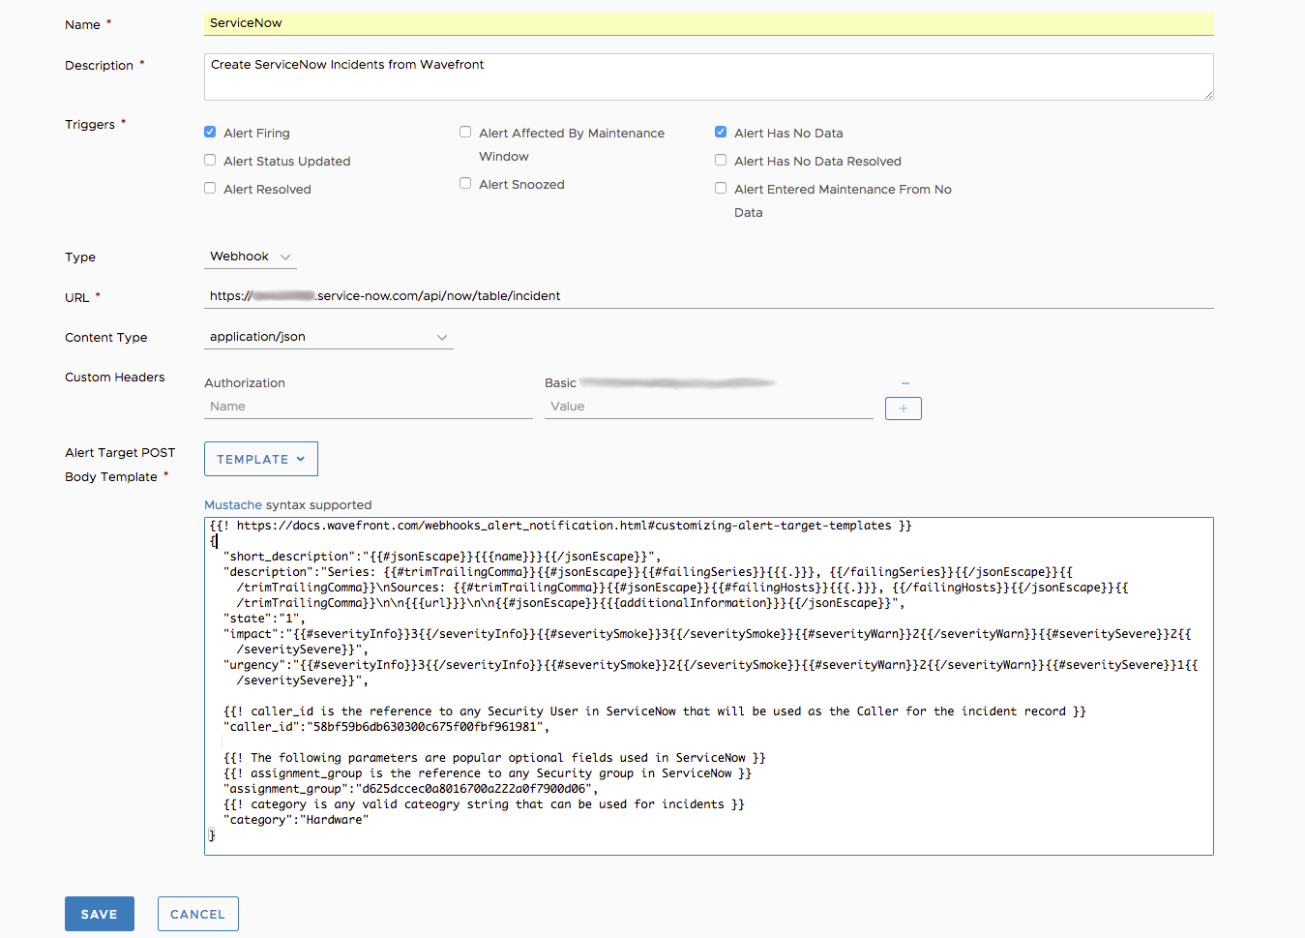Check the Alert Resolved trigger
Screen dimensions: 1305x938
tap(210, 187)
